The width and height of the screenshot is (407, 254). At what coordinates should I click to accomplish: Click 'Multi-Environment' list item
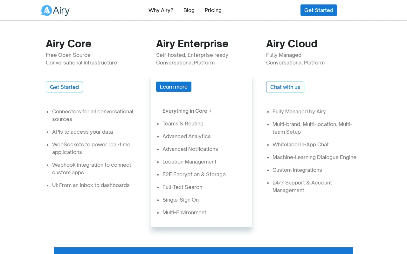[184, 212]
